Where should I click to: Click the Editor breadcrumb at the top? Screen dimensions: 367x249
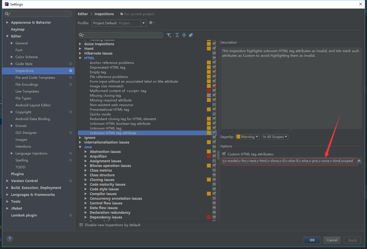[83, 14]
